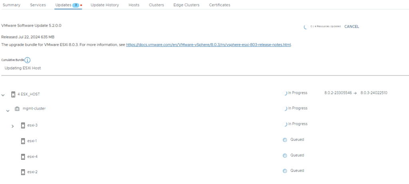This screenshot has height=184, width=409.
Task: Go to the Edge Clusters tab
Action: pos(186,5)
